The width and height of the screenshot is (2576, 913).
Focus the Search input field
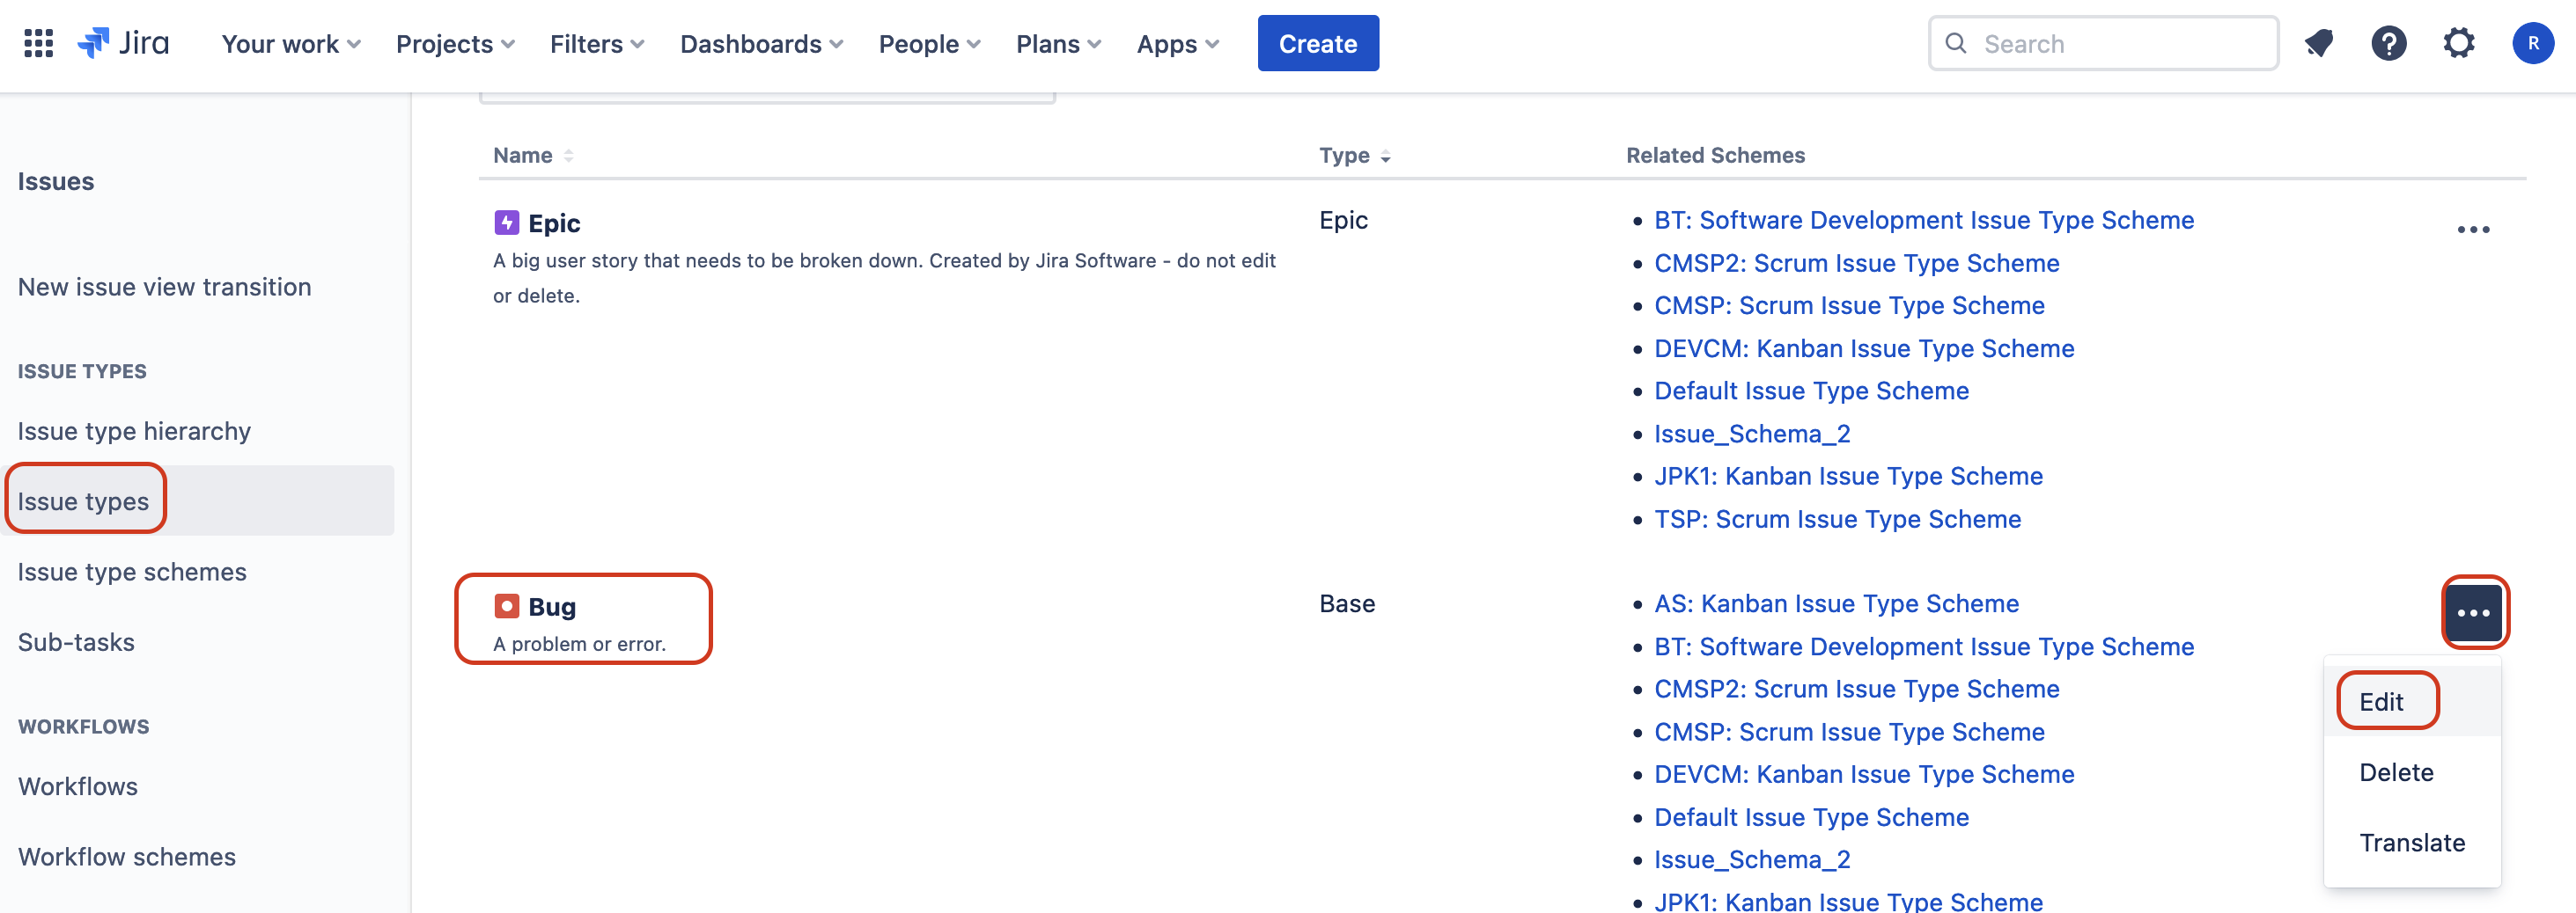[2102, 43]
